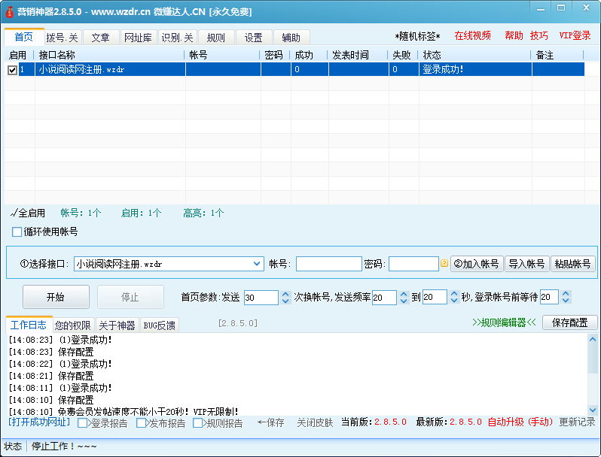Click the small yellow icon beside password field
The height and width of the screenshot is (457, 601).
click(x=444, y=264)
